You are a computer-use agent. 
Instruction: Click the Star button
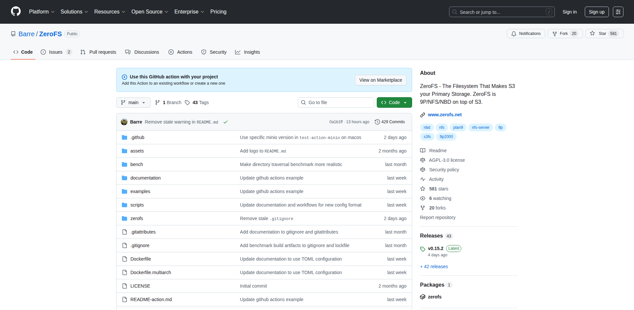[x=604, y=34]
